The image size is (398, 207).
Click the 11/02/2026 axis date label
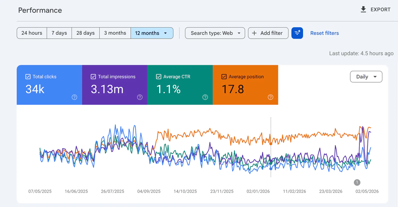click(295, 191)
